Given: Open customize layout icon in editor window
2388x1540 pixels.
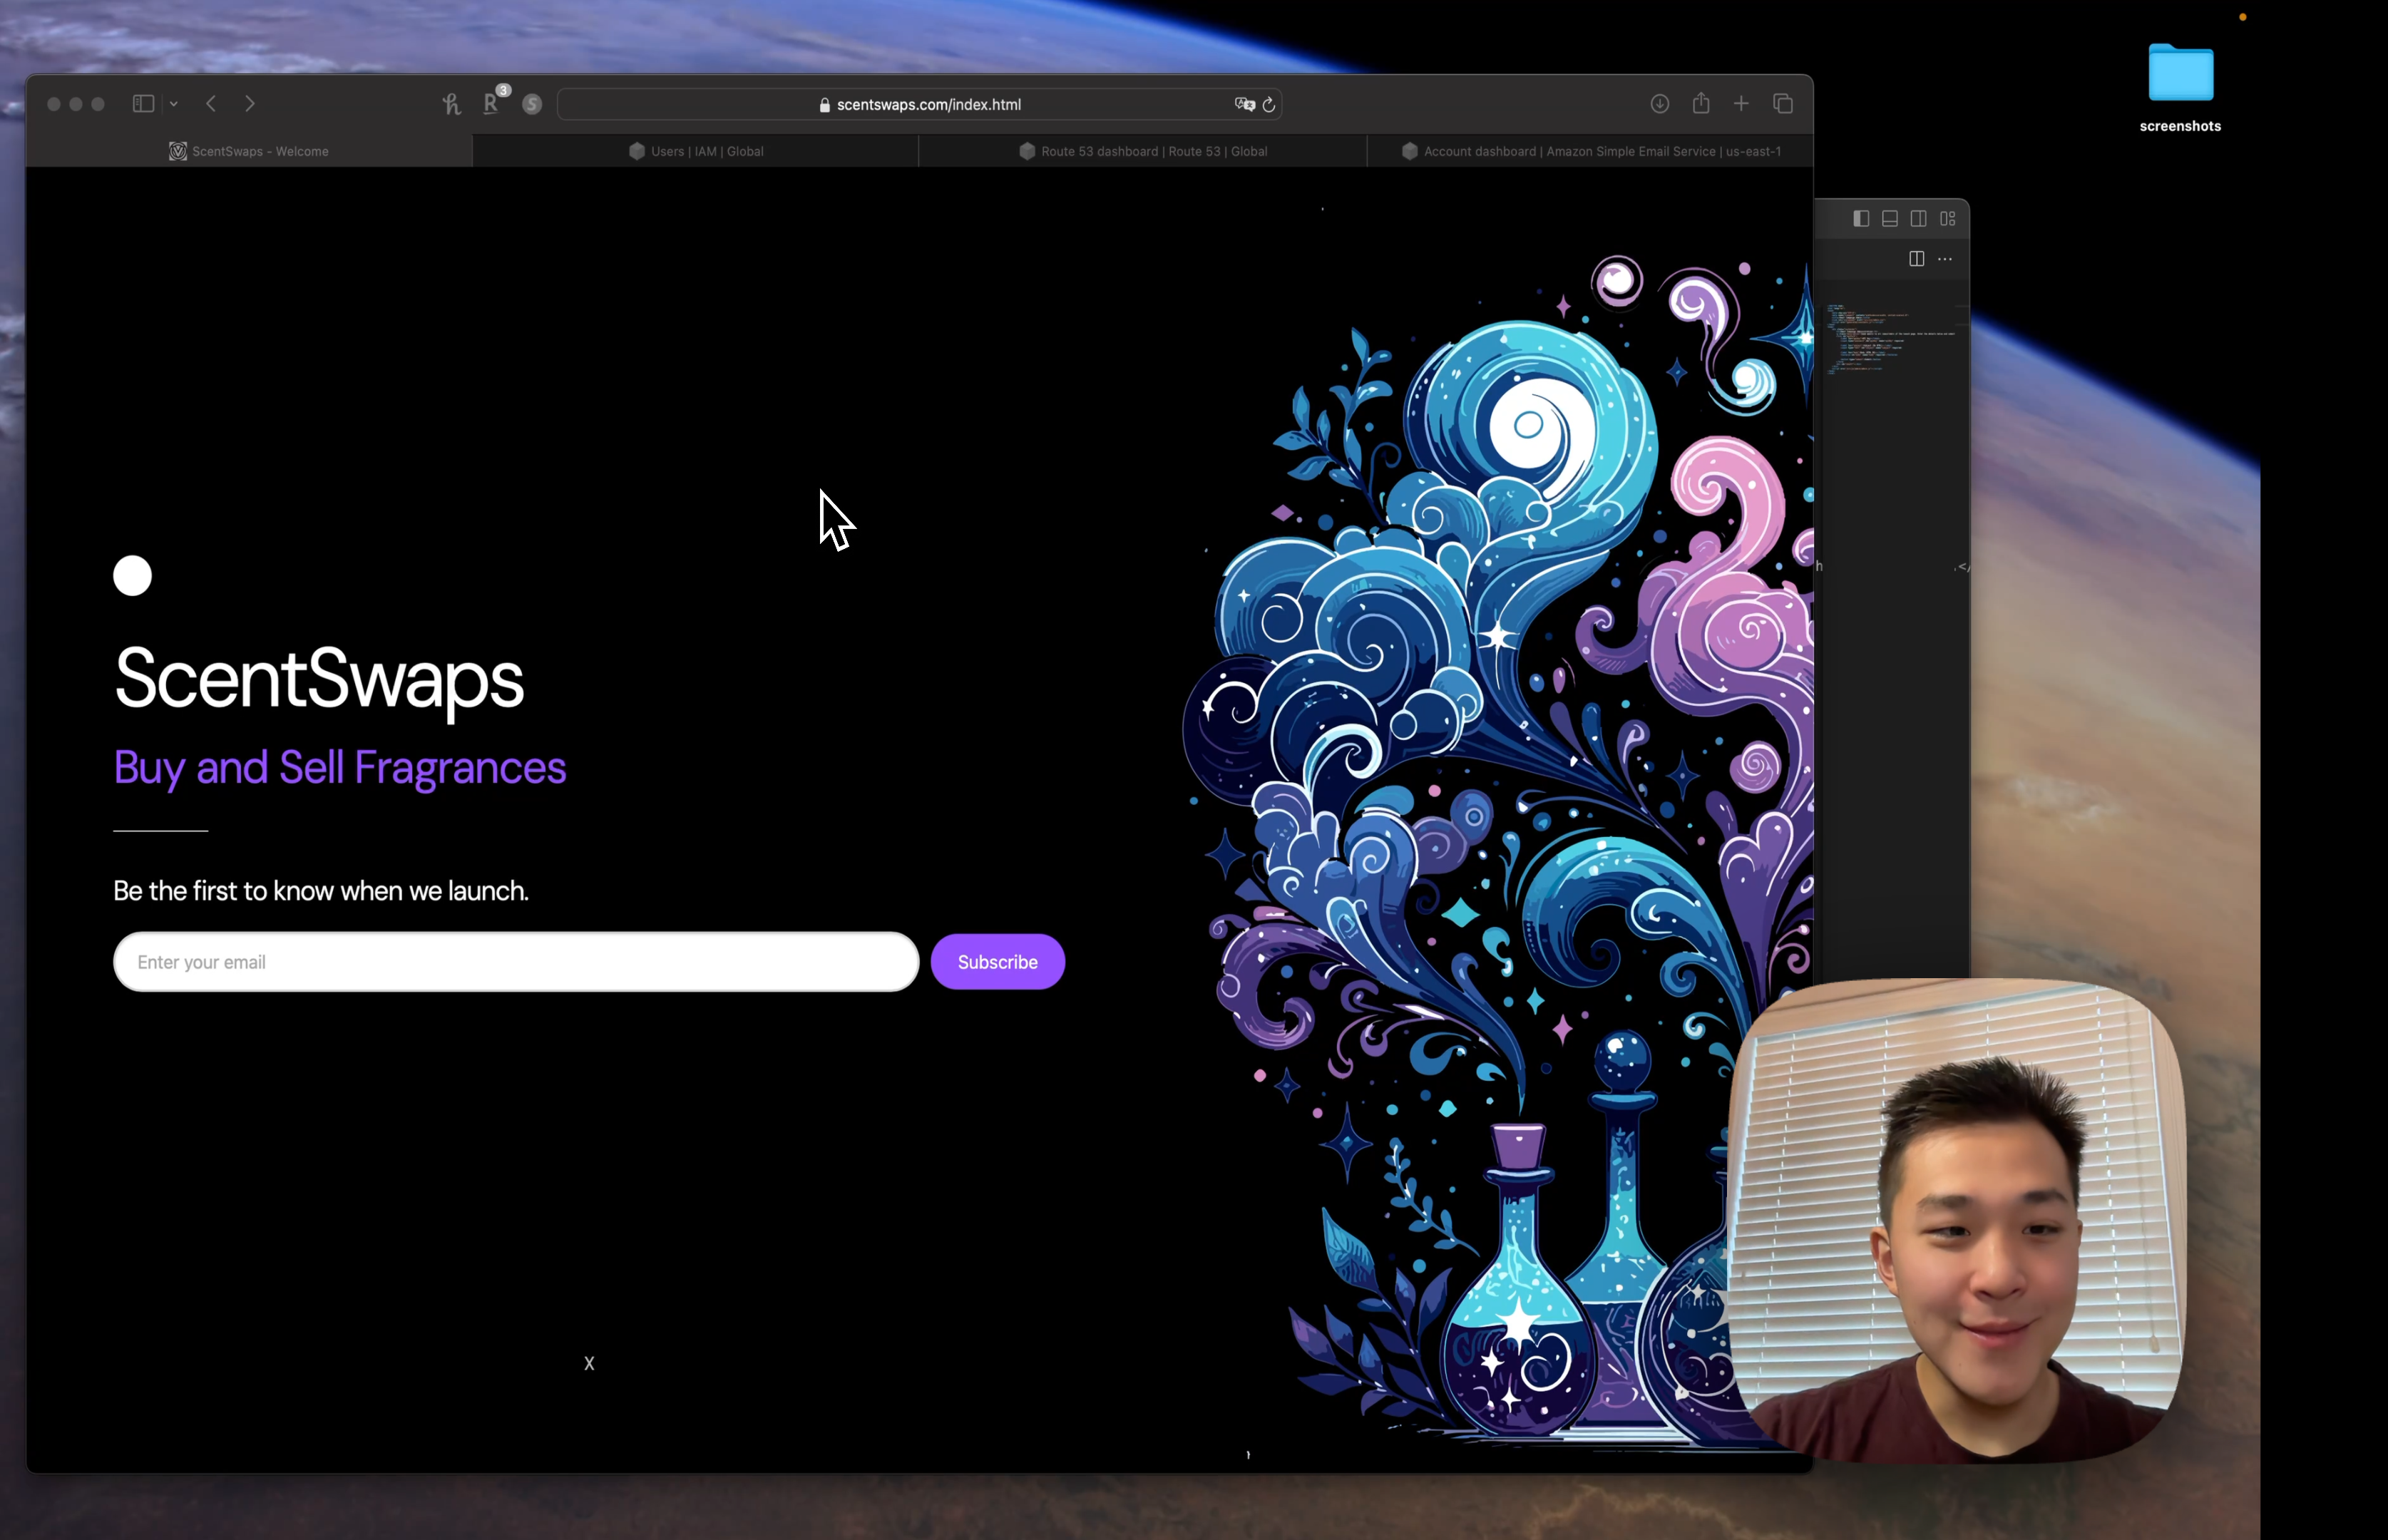Looking at the screenshot, I should point(1948,219).
